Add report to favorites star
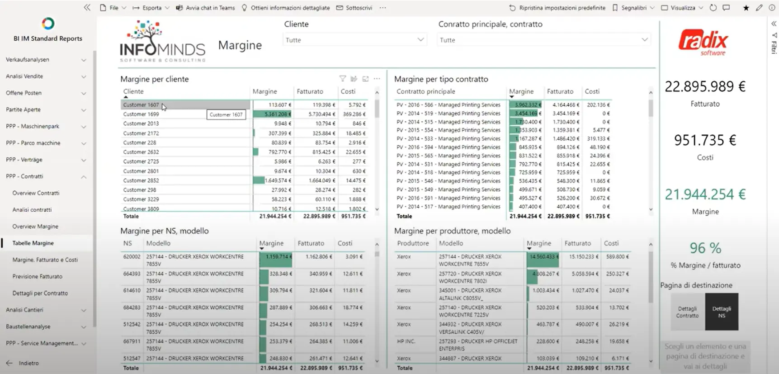The width and height of the screenshot is (779, 374). tap(746, 8)
